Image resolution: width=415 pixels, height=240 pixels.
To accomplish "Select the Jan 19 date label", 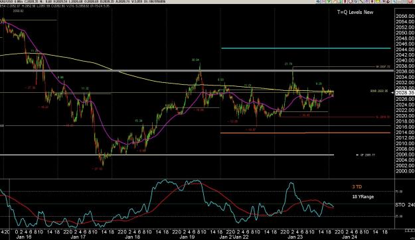I will tap(187, 237).
